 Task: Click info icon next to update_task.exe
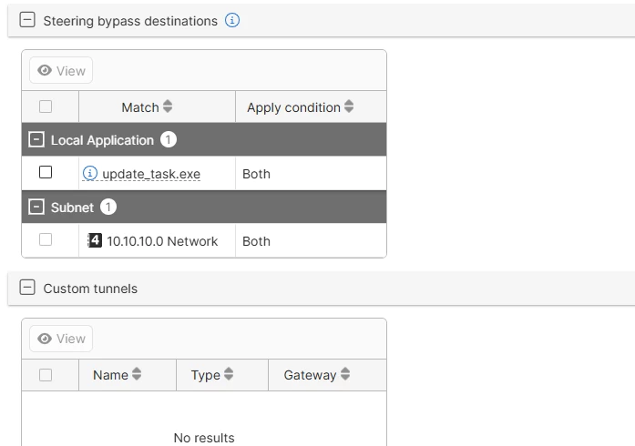pos(90,173)
